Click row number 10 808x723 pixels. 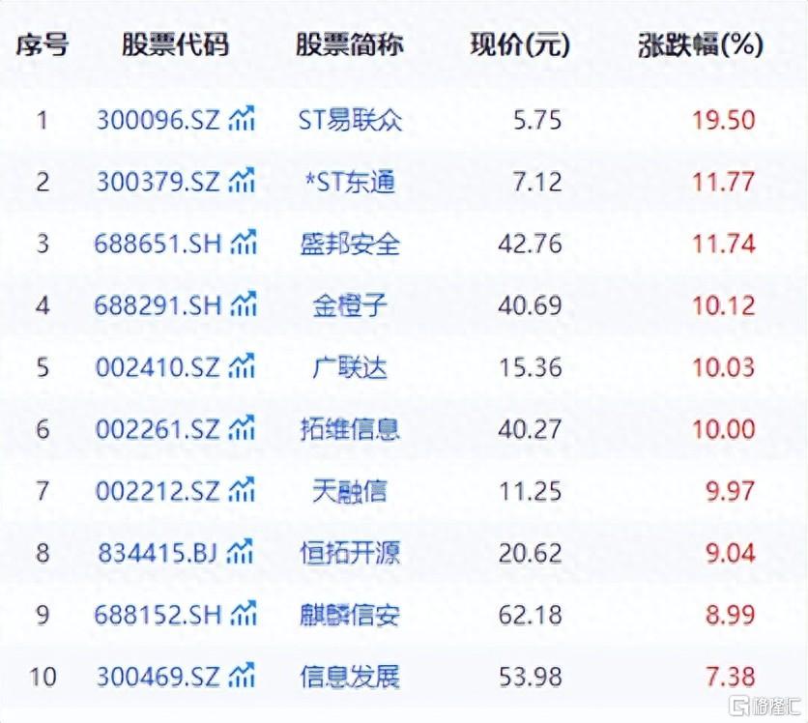pos(43,677)
